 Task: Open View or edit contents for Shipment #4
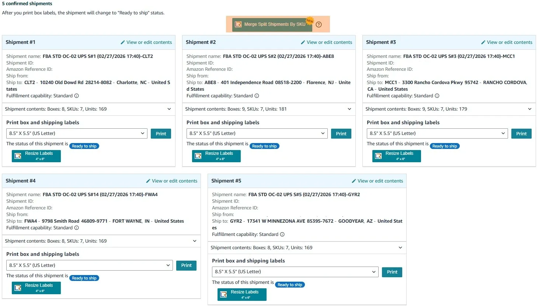(174, 181)
